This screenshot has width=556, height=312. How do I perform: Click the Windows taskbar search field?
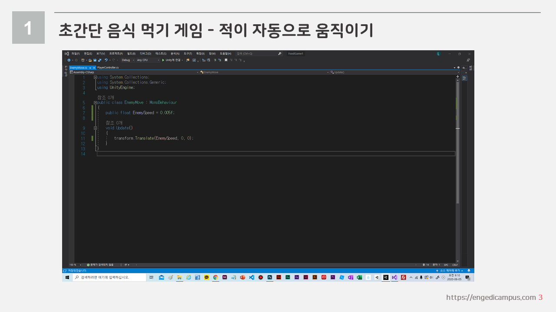point(109,277)
